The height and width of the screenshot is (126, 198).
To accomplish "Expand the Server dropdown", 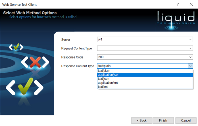I will pos(190,39).
